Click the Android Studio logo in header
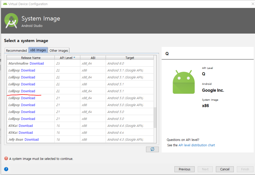This screenshot has width=255, height=175. click(11, 21)
